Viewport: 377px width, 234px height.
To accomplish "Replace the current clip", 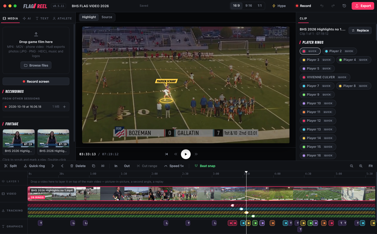I will pos(360,30).
